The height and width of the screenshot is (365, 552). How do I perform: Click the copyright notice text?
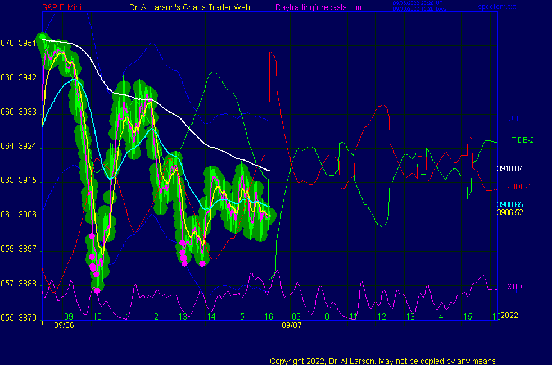pyautogui.click(x=384, y=361)
